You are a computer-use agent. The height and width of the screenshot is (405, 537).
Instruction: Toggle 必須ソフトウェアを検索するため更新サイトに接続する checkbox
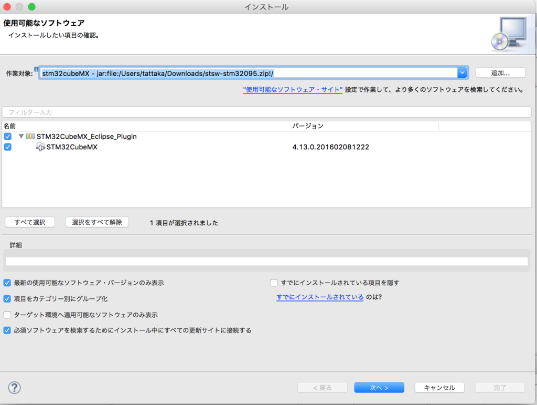click(7, 330)
